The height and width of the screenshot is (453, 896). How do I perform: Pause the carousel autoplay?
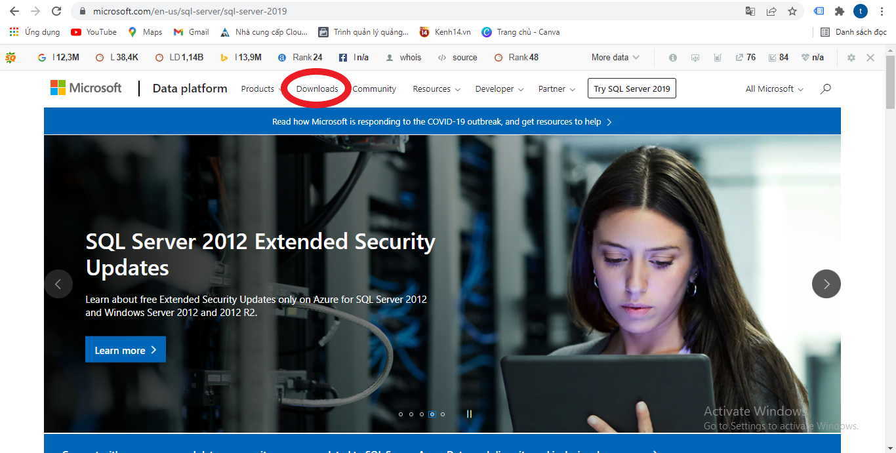pos(469,414)
